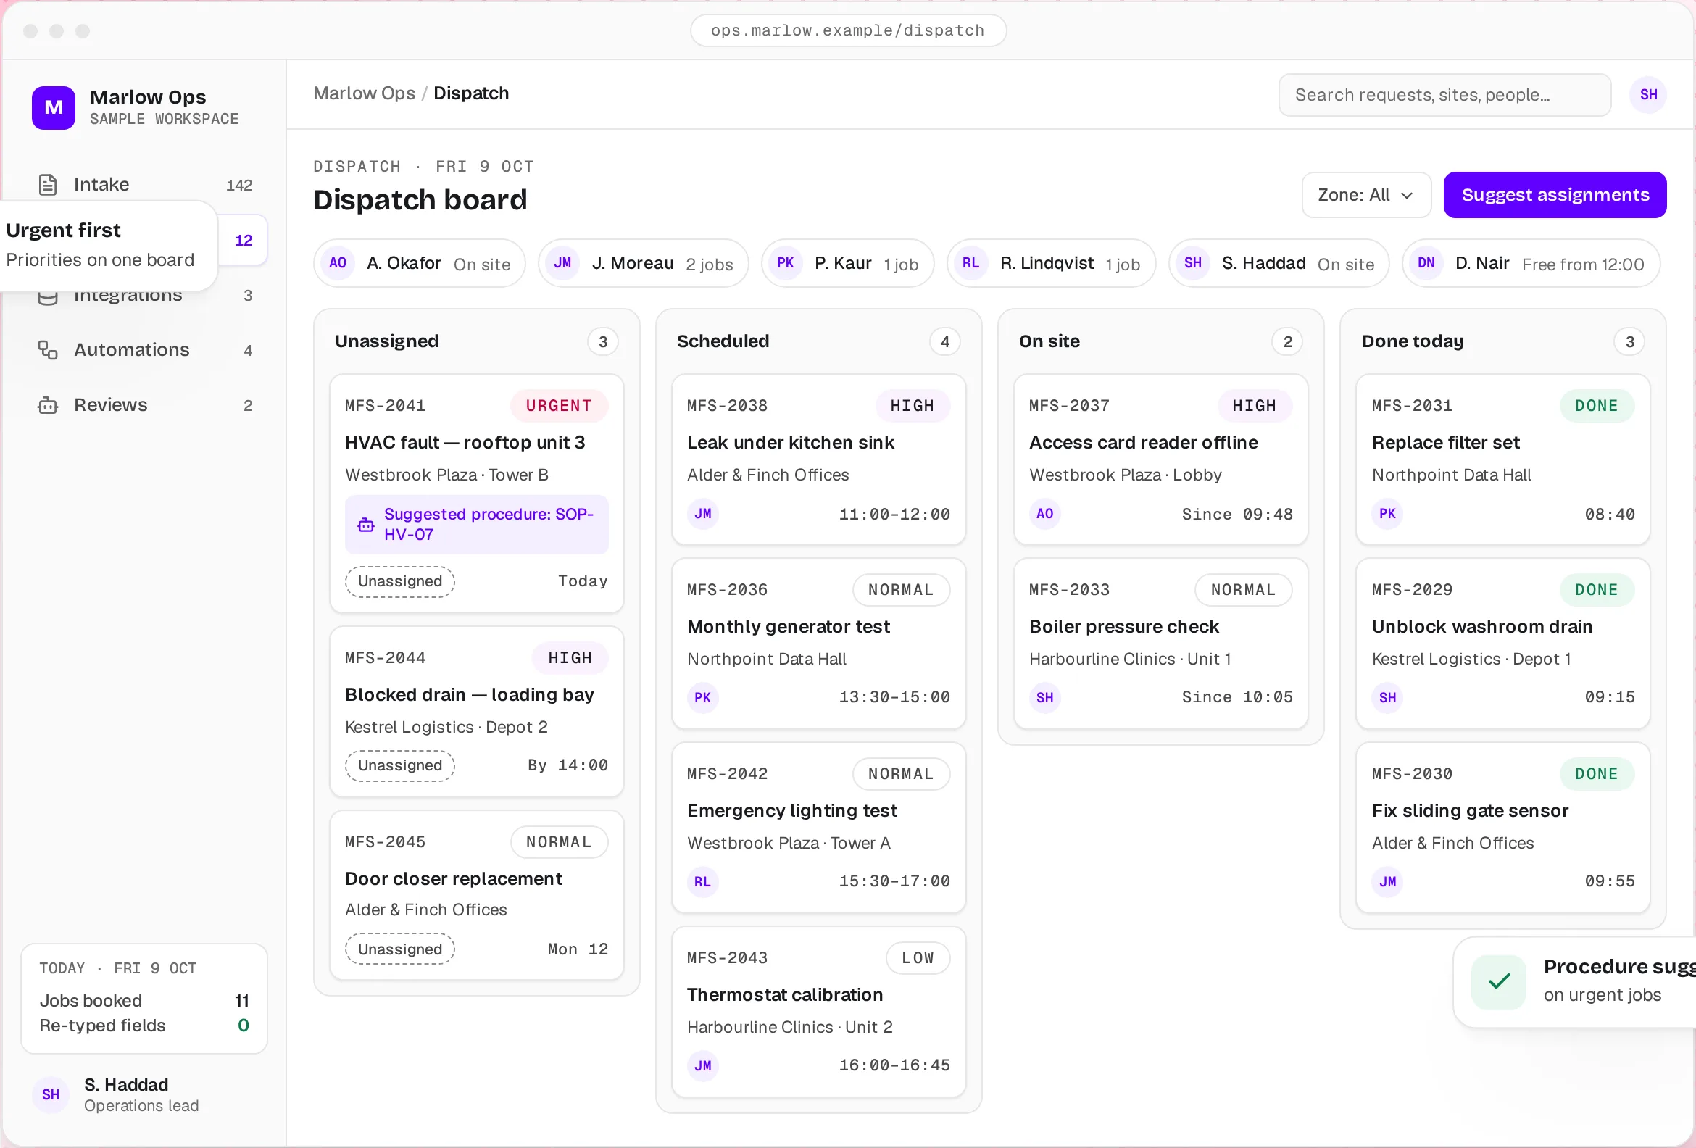Screen dimensions: 1696x1148
Task: Click Thermostat calibration title
Action: click(784, 995)
